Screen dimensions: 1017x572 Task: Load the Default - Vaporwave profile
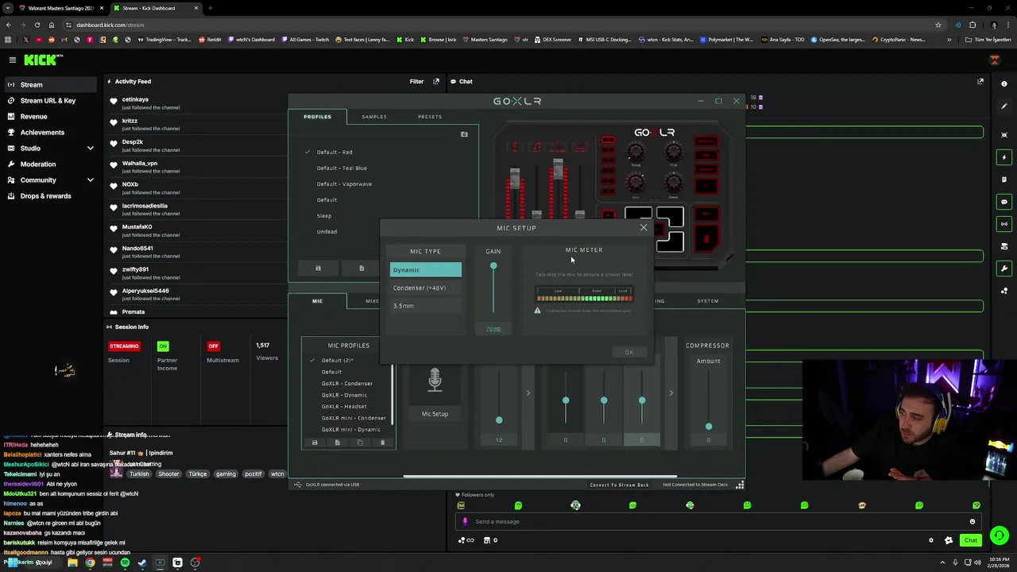pos(344,184)
